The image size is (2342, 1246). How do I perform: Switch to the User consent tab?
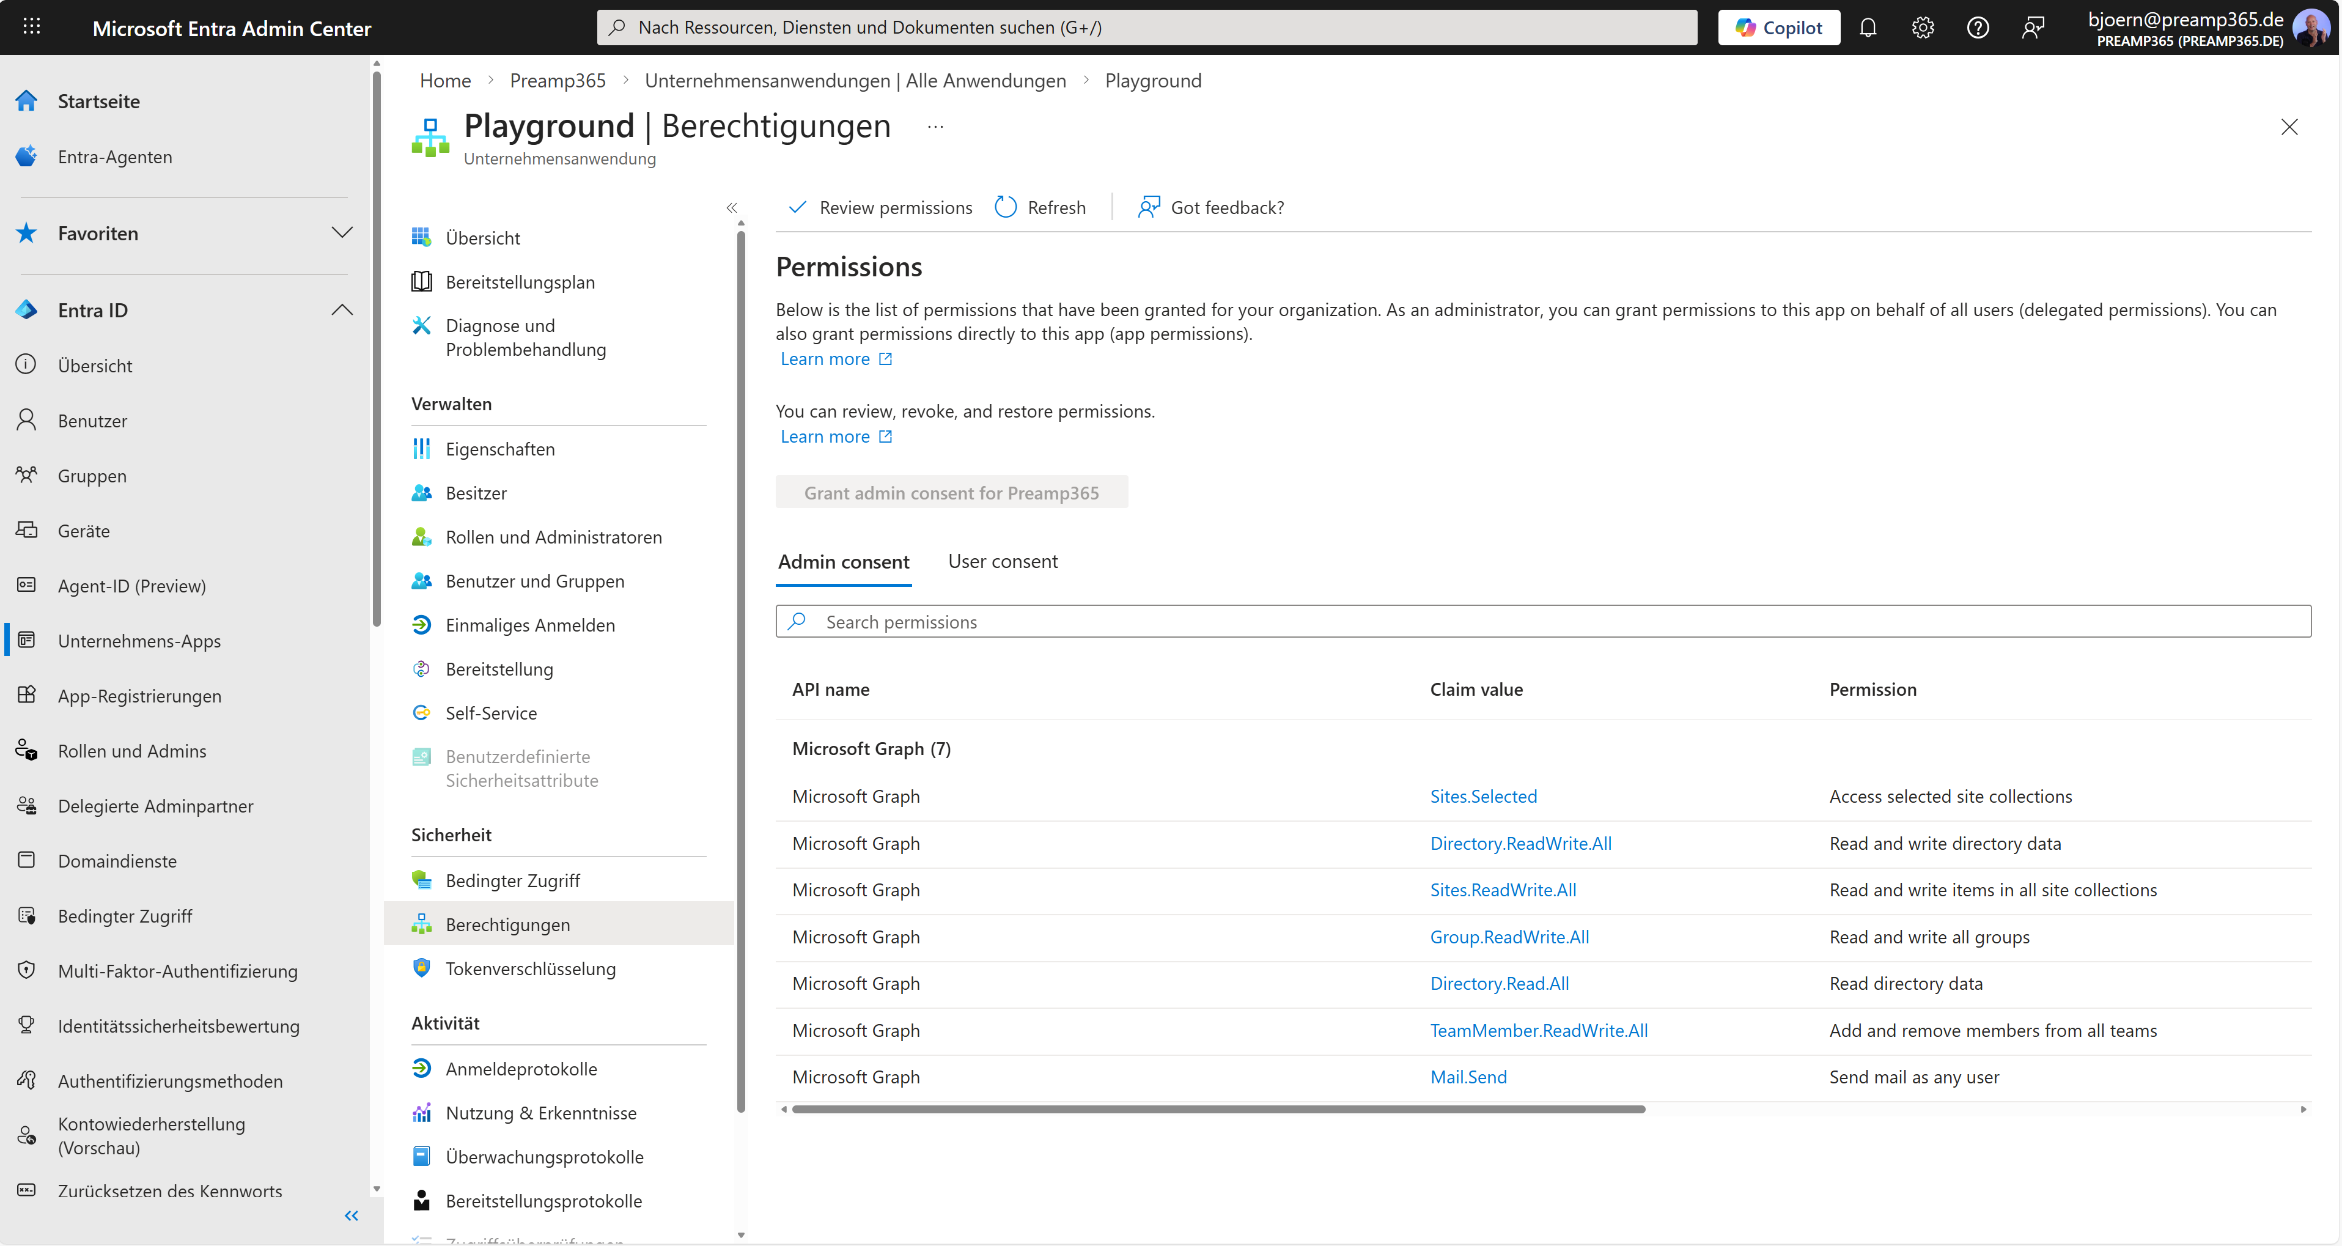click(x=1003, y=561)
